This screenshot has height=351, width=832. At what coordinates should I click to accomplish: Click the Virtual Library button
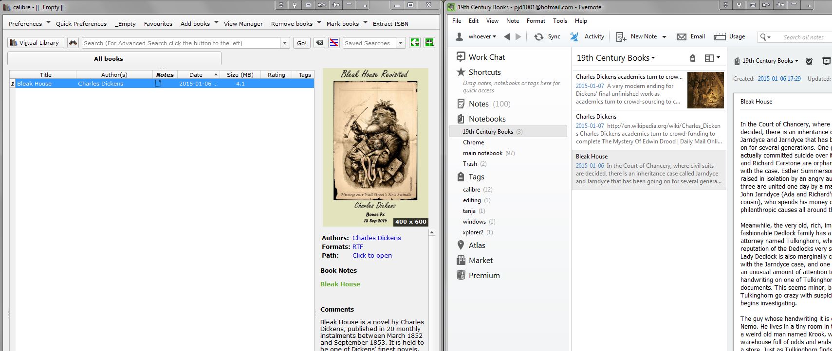35,43
